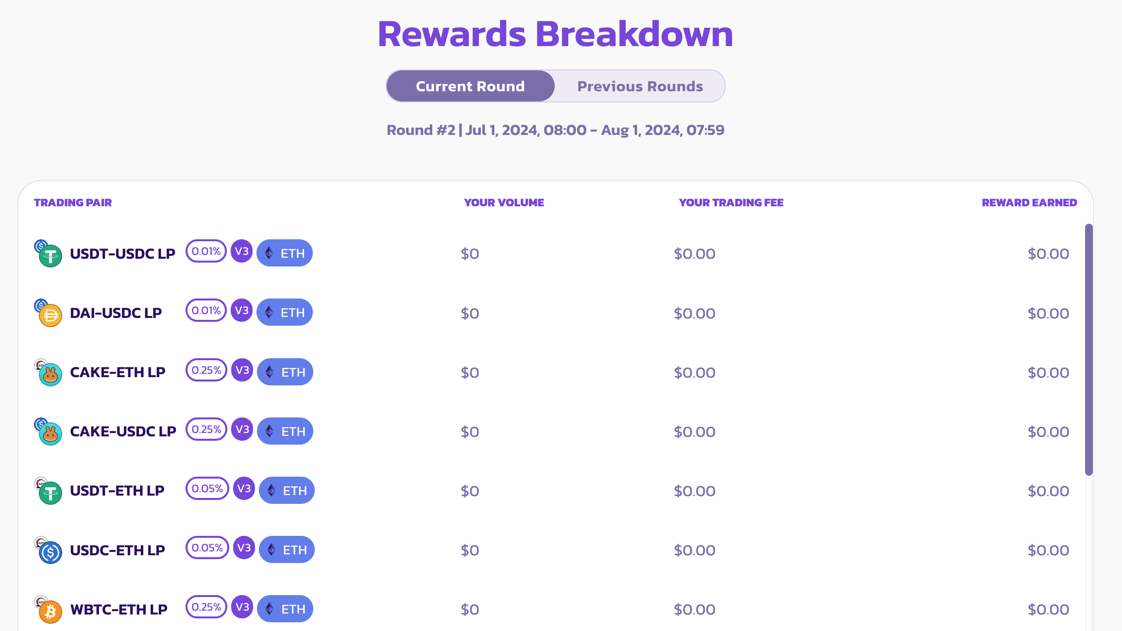Screen dimensions: 1122x631
Task: Click the DAI-USDC LP token pair icon
Action: click(49, 313)
